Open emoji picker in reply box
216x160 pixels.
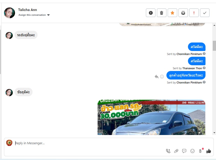[x=192, y=151]
